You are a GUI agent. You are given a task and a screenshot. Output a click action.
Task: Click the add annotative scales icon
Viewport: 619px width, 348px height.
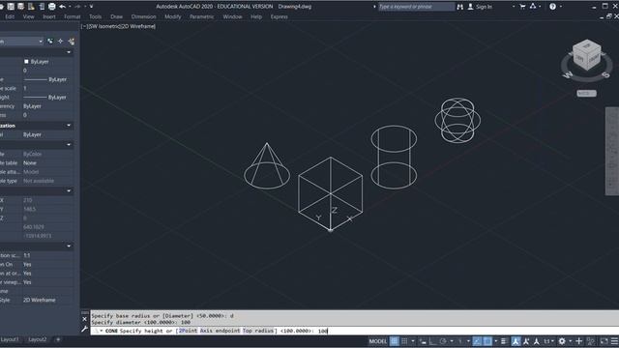(x=525, y=341)
